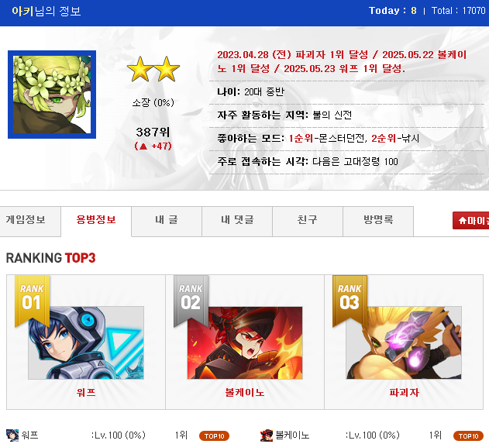Open the 내 댓글 tab
The image size is (489, 444).
coord(237,221)
